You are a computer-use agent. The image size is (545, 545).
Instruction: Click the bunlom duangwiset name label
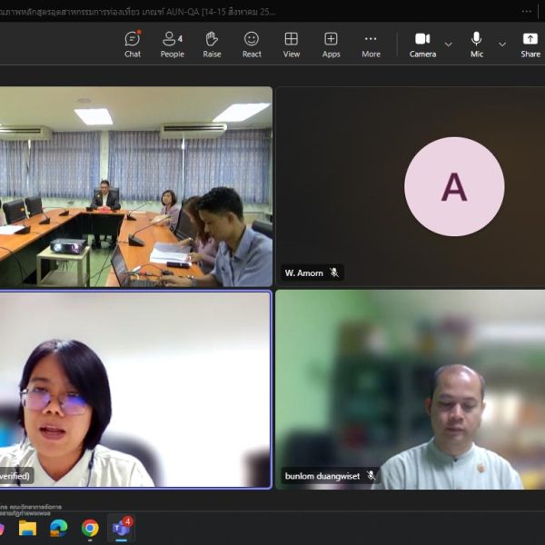point(322,476)
